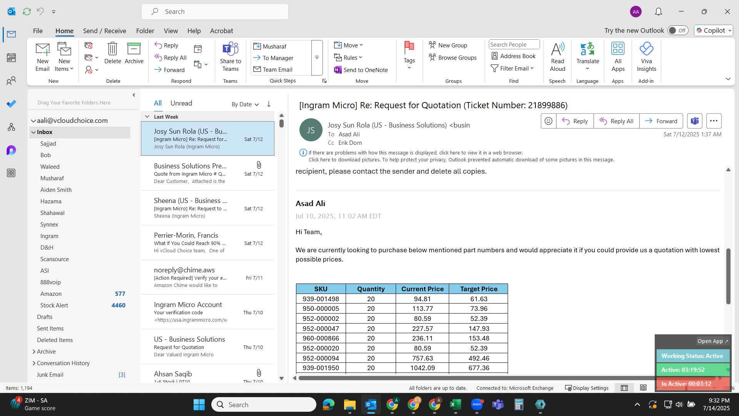
Task: Select Amazon folder with 577 unread
Action: coord(80,294)
